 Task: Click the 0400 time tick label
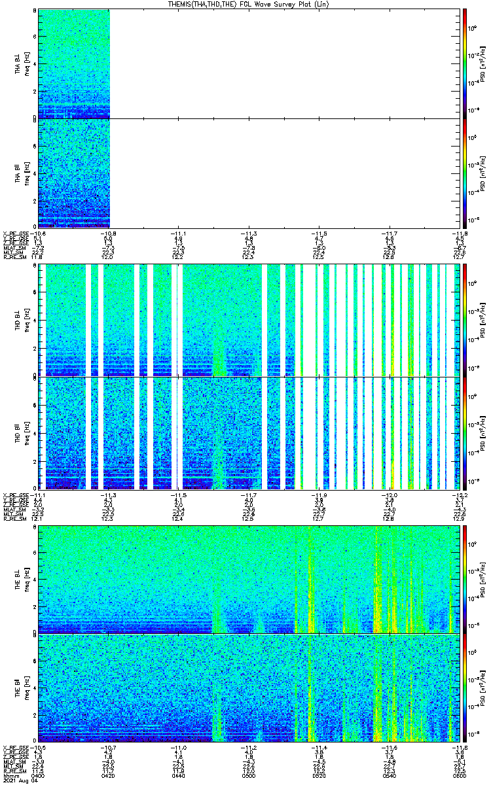[39, 775]
